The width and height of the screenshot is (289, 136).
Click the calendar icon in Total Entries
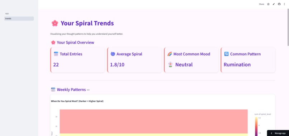[x=56, y=54]
